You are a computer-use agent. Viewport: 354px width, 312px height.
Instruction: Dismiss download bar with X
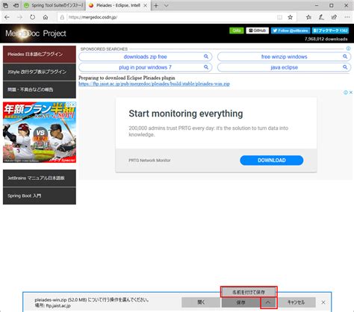coord(323,302)
